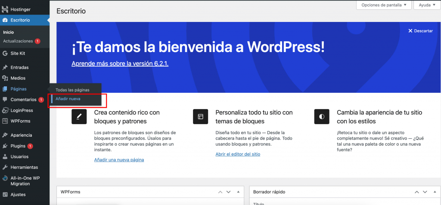The width and height of the screenshot is (441, 205).
Task: Open Plugins via the plug icon
Action: 5,146
